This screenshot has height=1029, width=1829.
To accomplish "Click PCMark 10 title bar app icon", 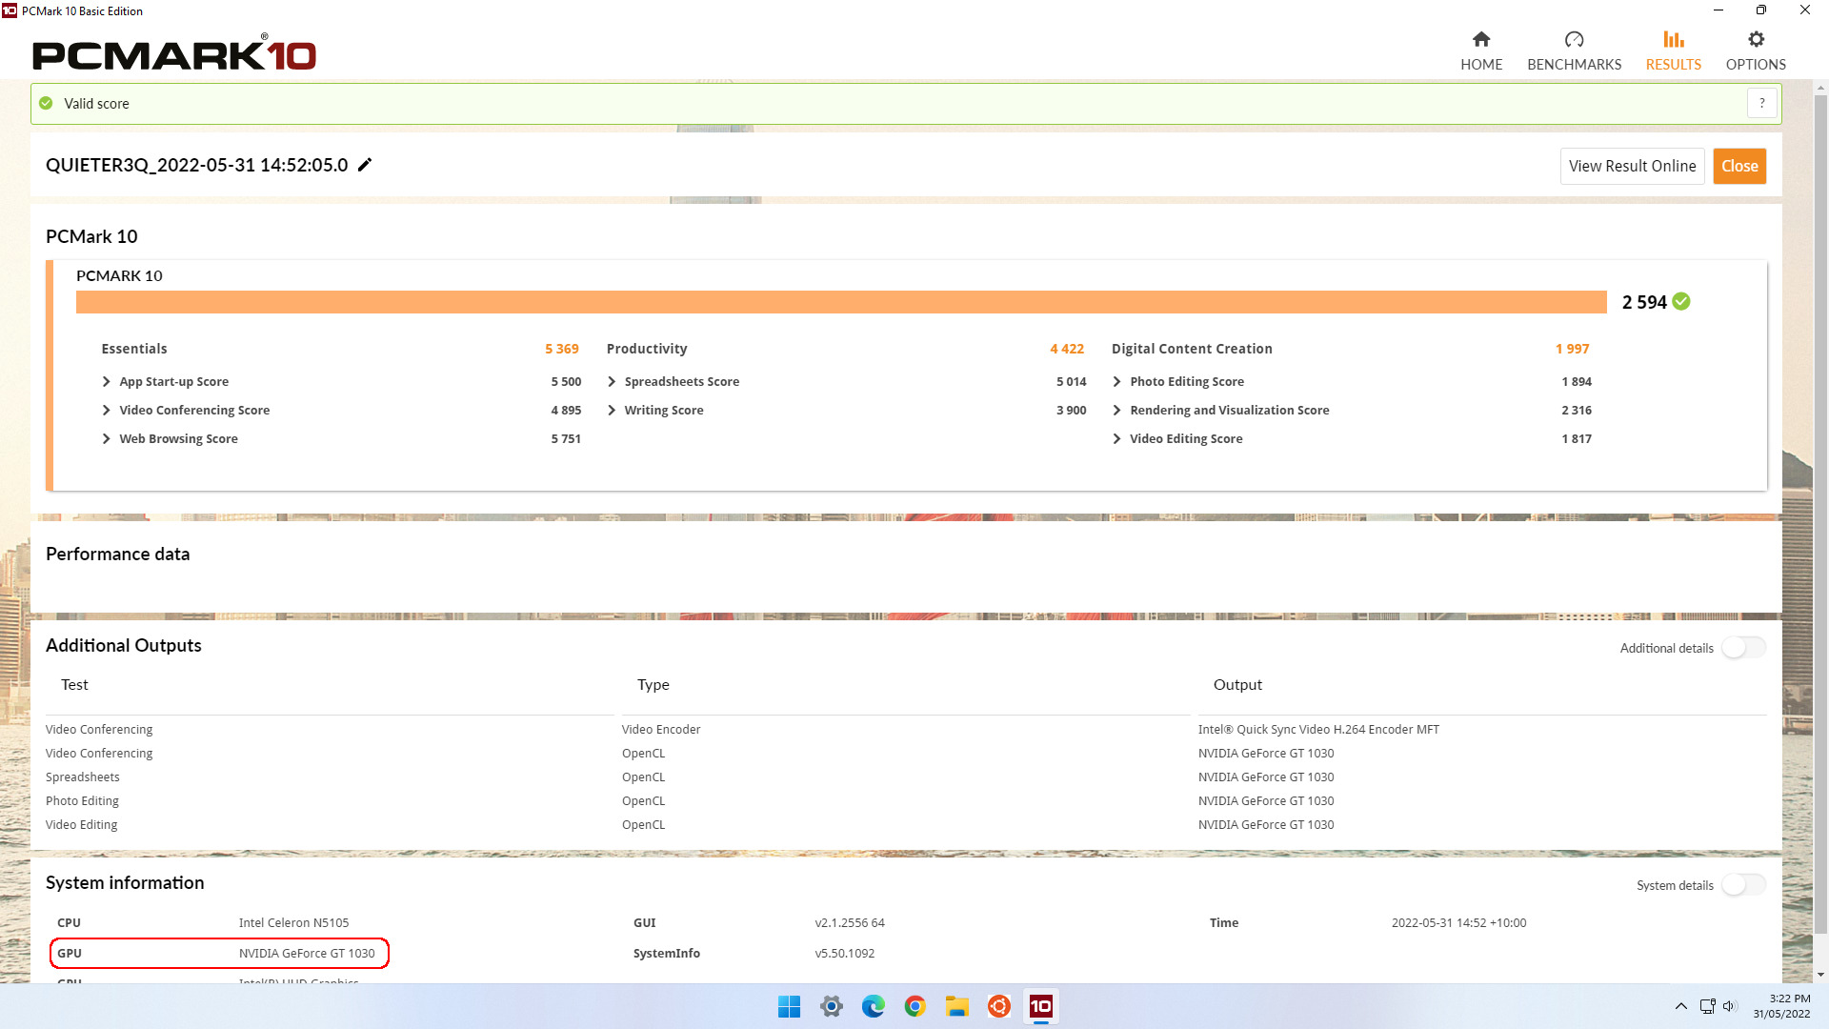I will tap(10, 10).
